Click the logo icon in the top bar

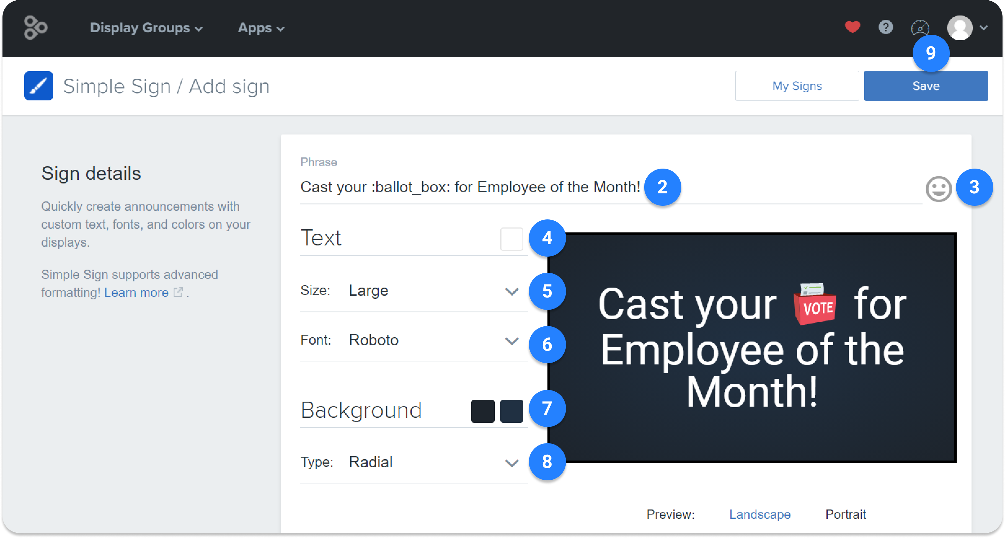coord(36,28)
